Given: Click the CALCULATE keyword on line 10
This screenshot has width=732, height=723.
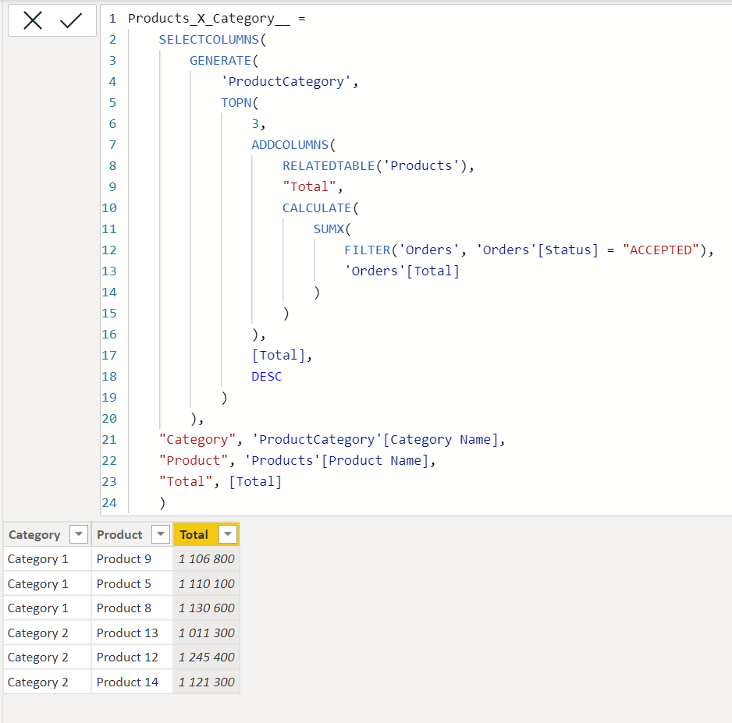Looking at the screenshot, I should click(317, 207).
